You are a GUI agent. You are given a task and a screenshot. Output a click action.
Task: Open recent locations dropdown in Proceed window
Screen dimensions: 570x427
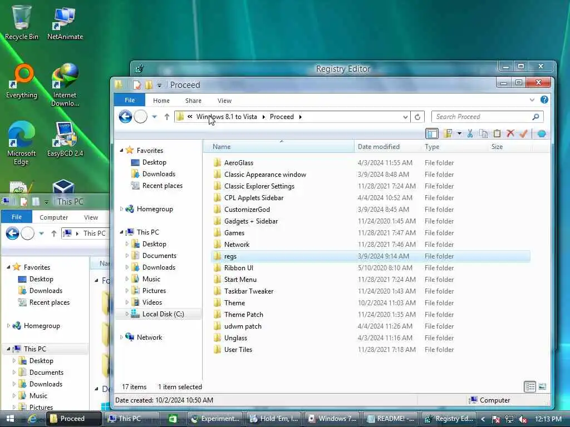[x=155, y=117]
